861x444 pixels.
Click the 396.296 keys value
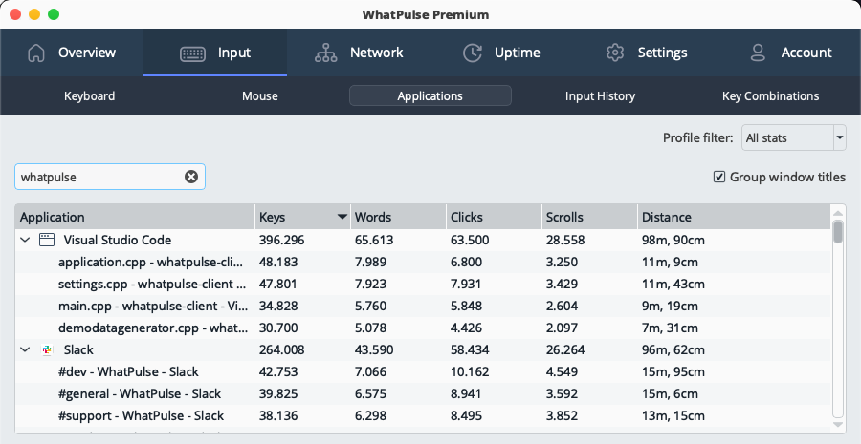281,240
